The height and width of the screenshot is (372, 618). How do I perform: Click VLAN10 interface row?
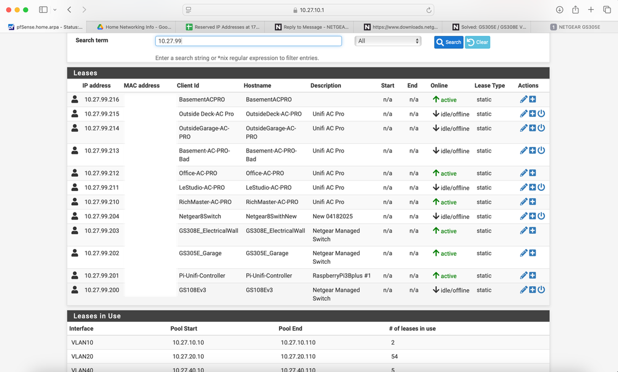[x=308, y=342]
